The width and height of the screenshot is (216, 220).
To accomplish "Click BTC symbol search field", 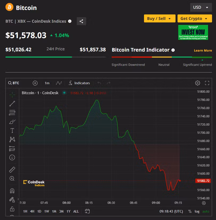I will click(14, 83).
